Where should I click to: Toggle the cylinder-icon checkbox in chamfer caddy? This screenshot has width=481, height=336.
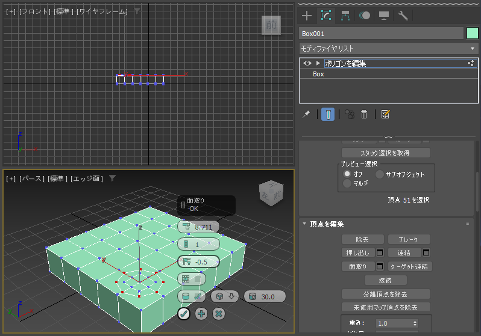192,296
